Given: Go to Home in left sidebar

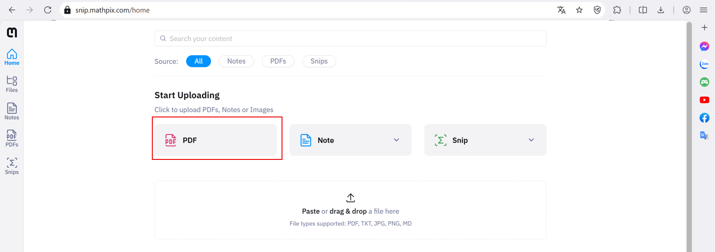Looking at the screenshot, I should tap(12, 57).
